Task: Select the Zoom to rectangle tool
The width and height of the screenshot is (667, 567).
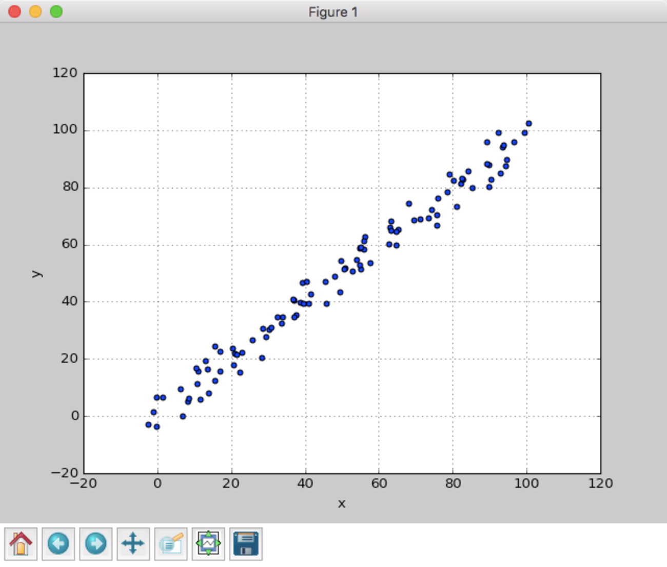Action: coord(171,543)
